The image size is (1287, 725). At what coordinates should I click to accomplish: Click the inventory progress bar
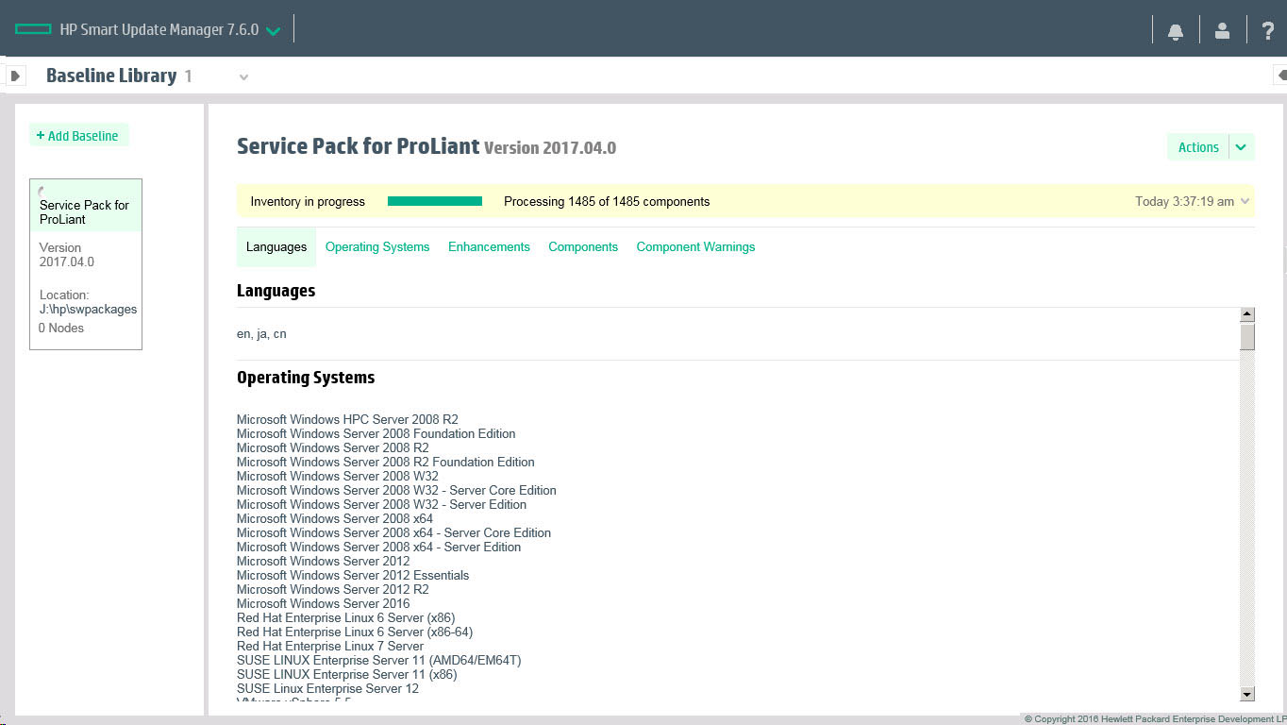pyautogui.click(x=435, y=201)
